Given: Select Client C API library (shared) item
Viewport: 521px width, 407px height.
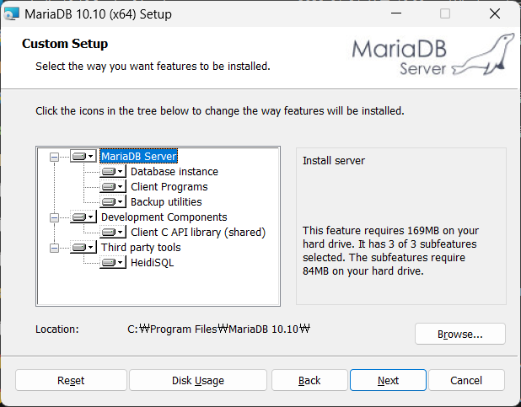Looking at the screenshot, I should pos(198,233).
